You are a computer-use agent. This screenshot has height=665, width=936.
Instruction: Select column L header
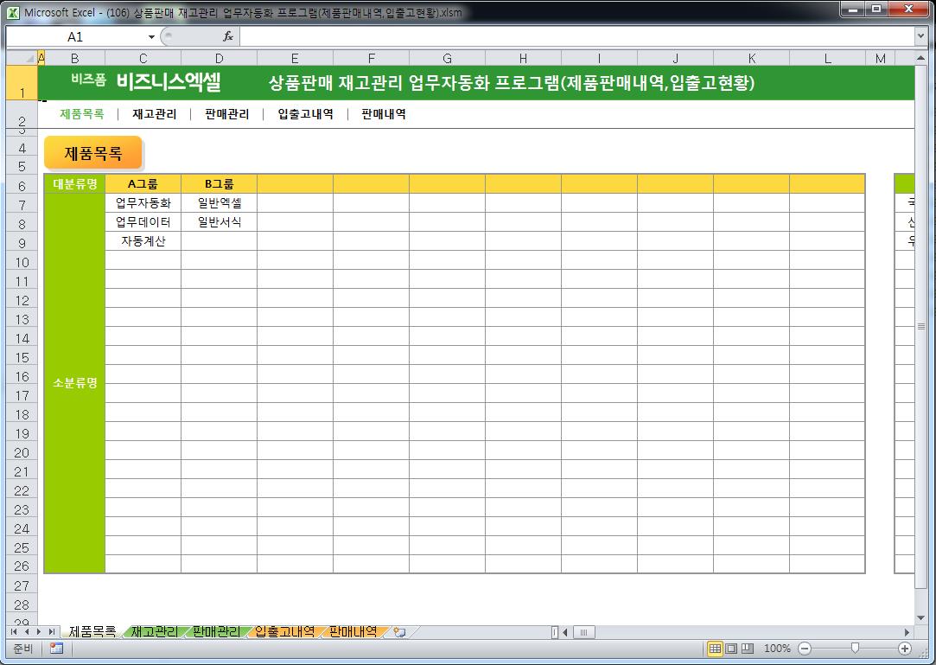click(827, 59)
